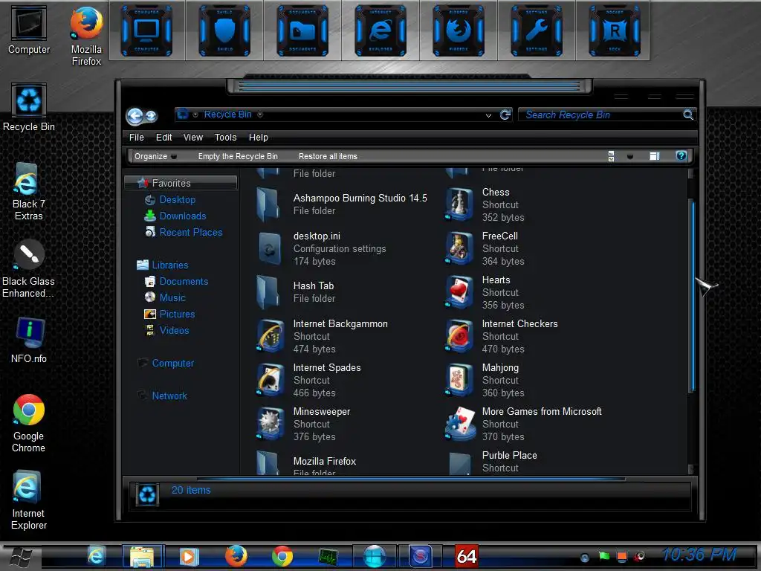The image size is (761, 571).
Task: Click the RocketDock R tile
Action: click(x=615, y=30)
